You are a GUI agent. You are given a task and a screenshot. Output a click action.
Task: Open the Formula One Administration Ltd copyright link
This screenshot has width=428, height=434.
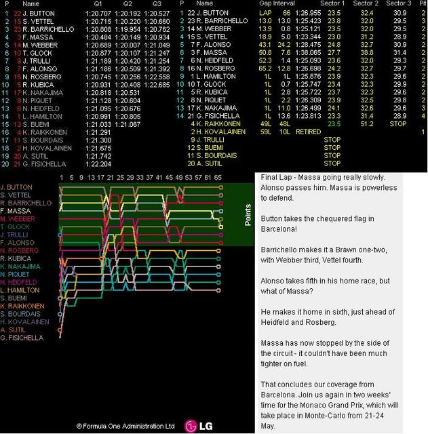point(125,426)
